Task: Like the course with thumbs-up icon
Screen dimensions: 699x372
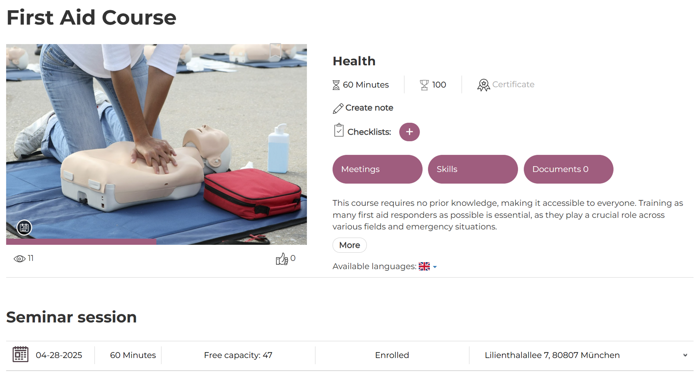Action: [282, 259]
